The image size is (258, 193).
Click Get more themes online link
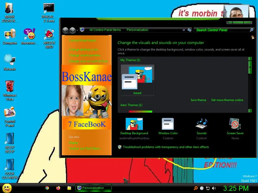[x=227, y=100]
